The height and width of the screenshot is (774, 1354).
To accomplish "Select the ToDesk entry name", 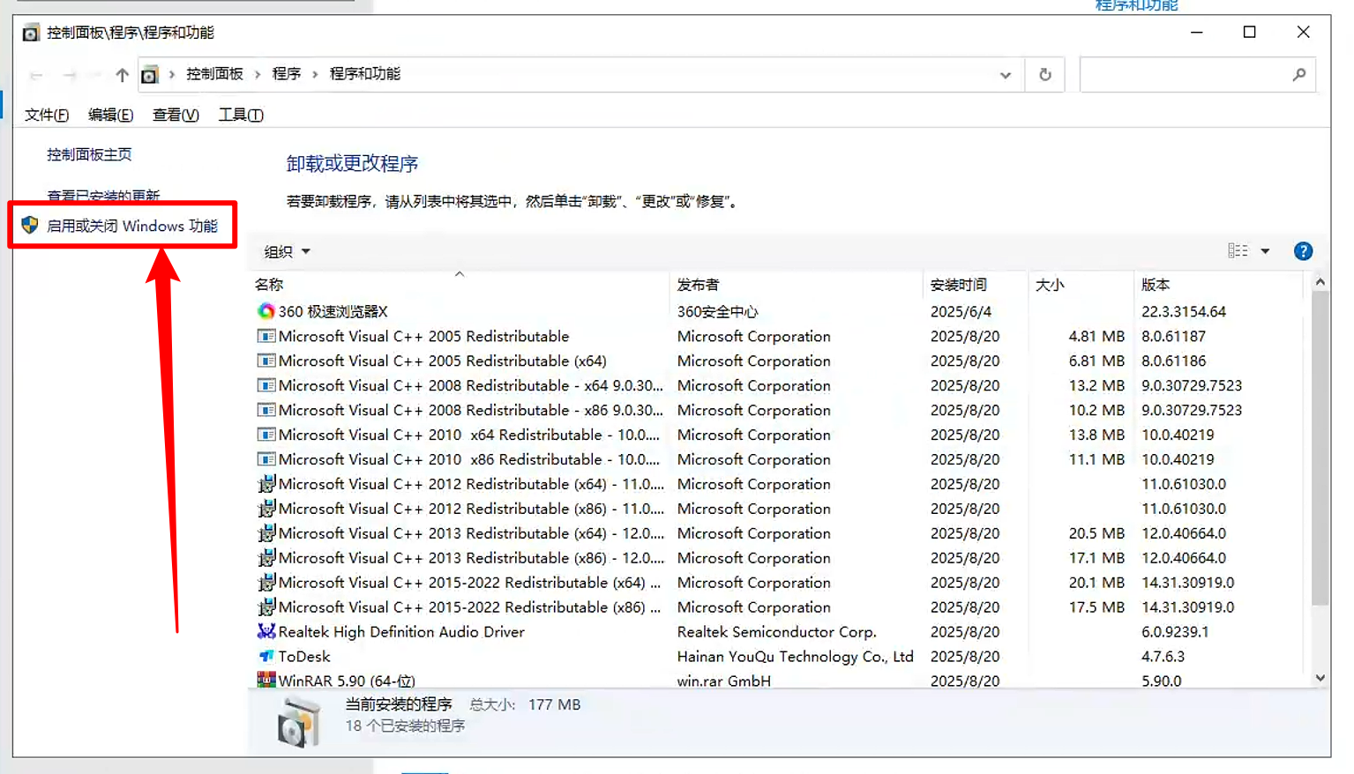I will tap(304, 656).
